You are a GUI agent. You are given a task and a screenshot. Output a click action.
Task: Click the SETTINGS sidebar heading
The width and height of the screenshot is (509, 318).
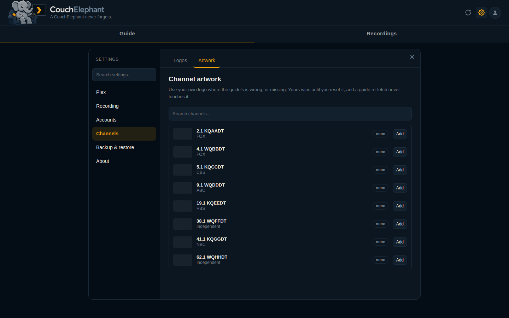click(x=107, y=59)
